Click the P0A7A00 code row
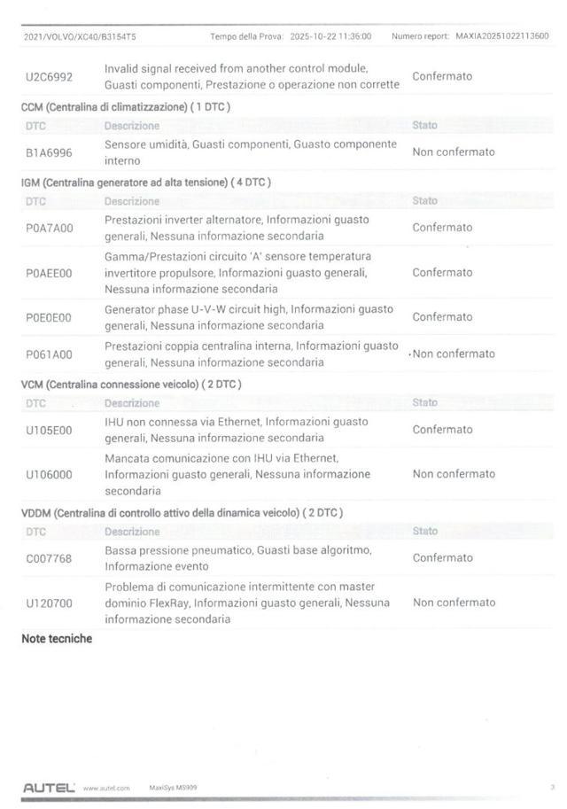 point(49,228)
